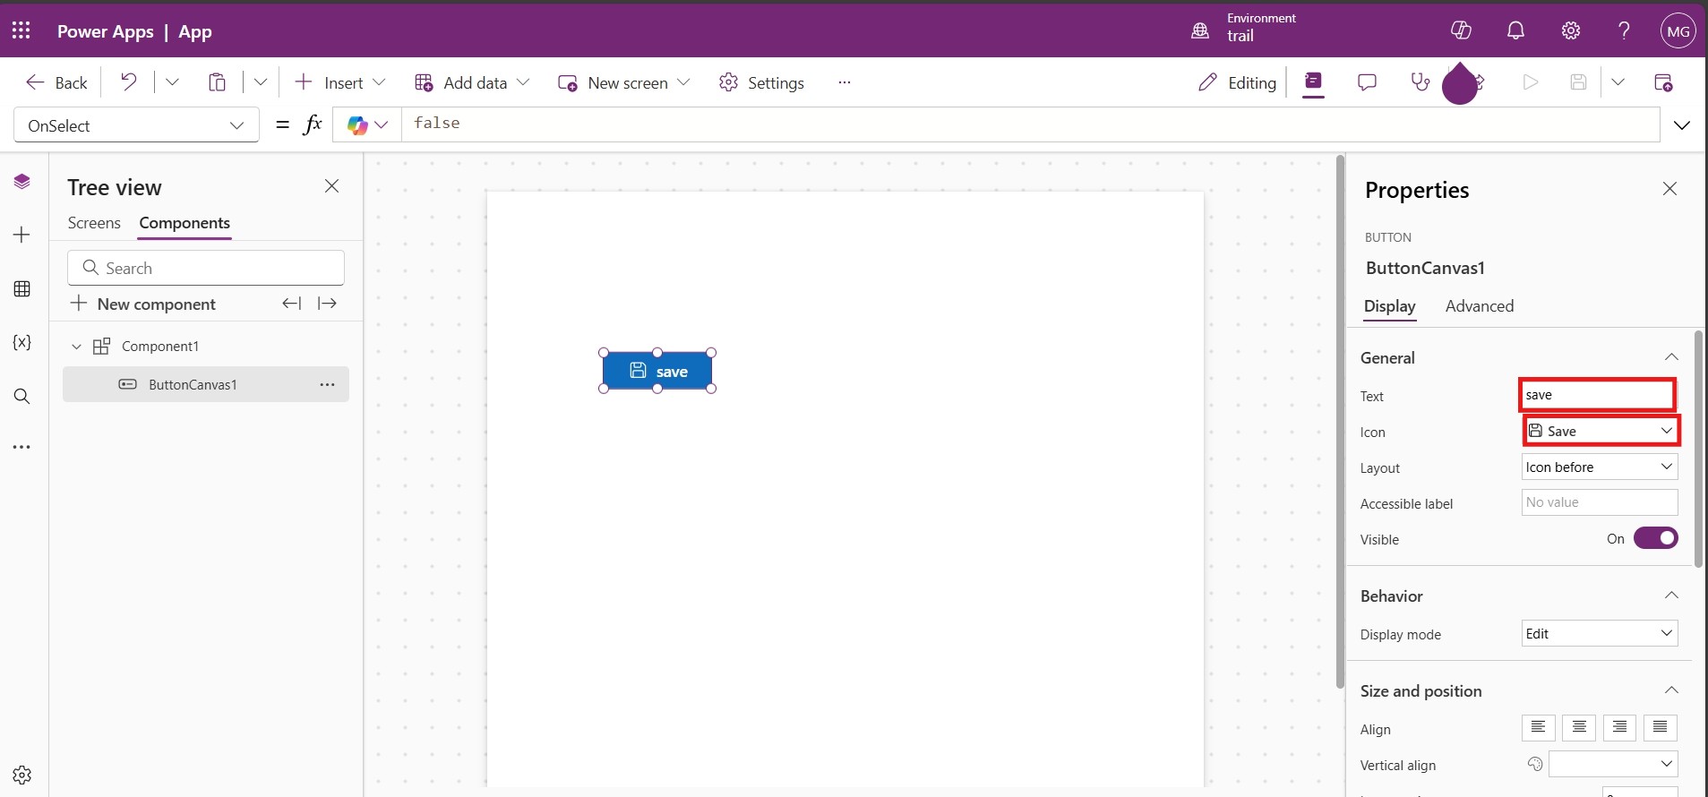Open the OnSelect property dropdown

[x=136, y=125]
